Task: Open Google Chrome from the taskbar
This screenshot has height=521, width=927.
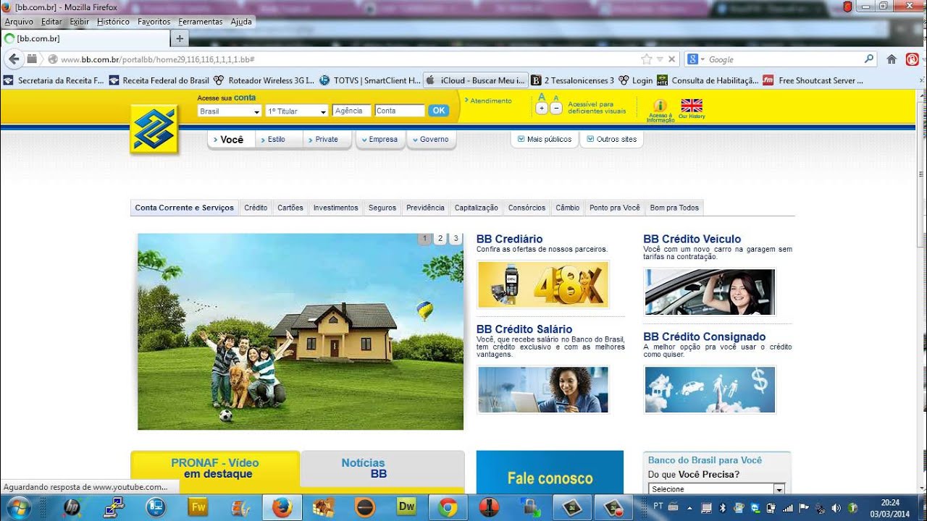Action: click(x=448, y=507)
